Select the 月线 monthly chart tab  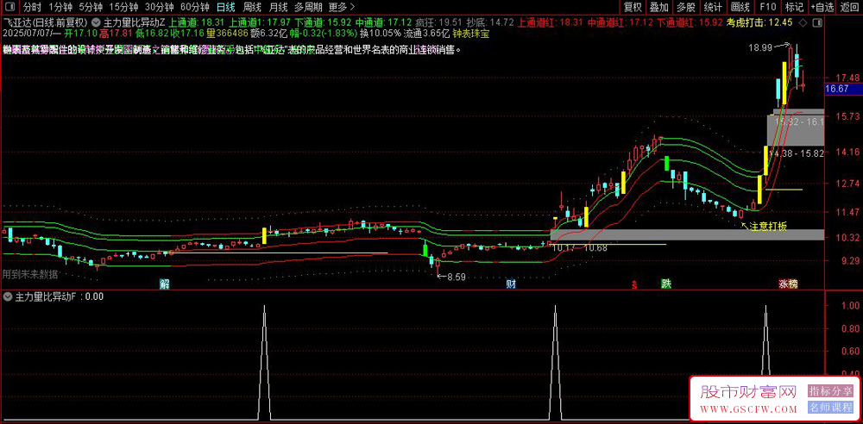click(x=278, y=7)
